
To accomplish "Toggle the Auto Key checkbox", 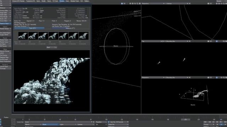I will click(x=109, y=122).
